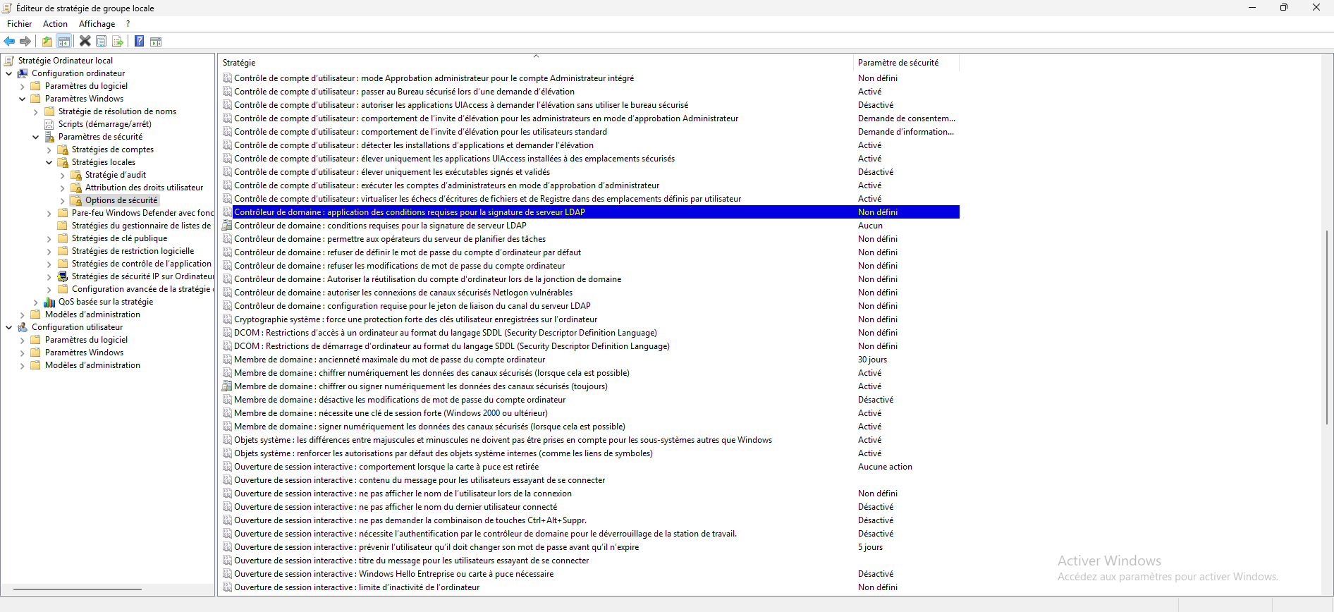This screenshot has width=1334, height=612.
Task: Expand the Stratégies de comptes node
Action: click(x=49, y=150)
